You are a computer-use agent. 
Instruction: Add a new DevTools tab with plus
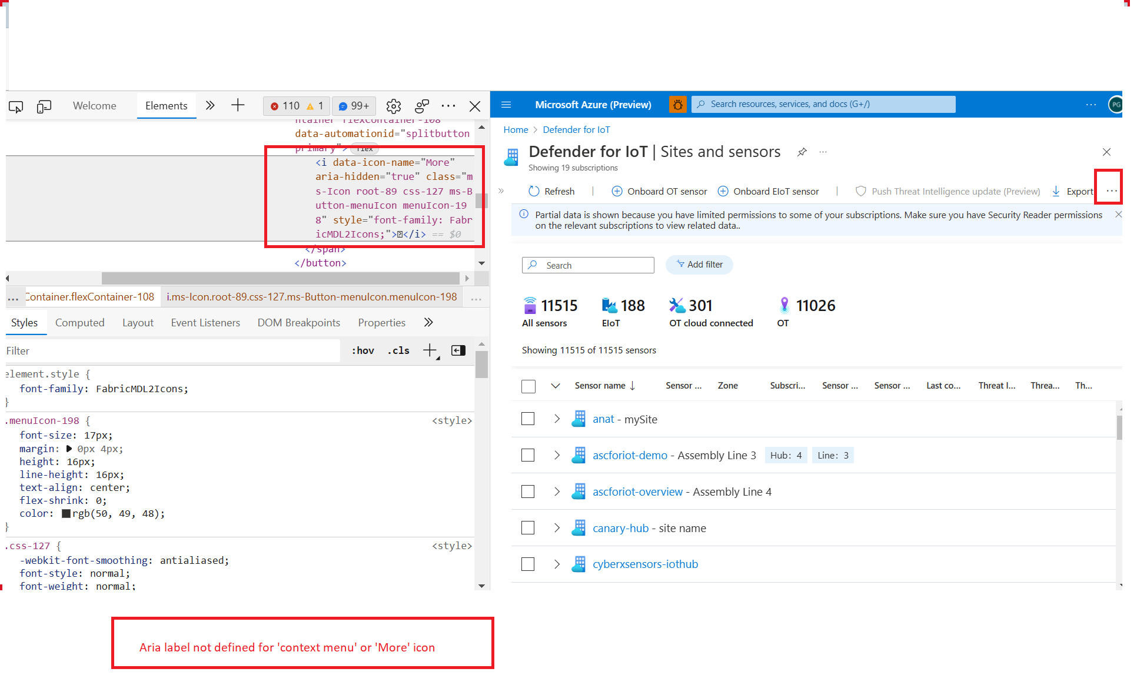point(238,106)
